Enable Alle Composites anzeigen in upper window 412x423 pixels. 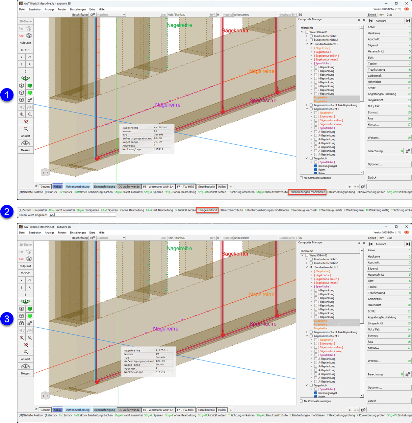[x=301, y=178]
